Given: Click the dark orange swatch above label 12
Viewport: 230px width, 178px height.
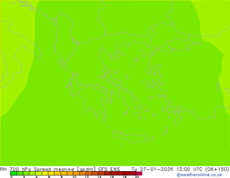Looking at the screenshot, I should pyautogui.click(x=89, y=173).
